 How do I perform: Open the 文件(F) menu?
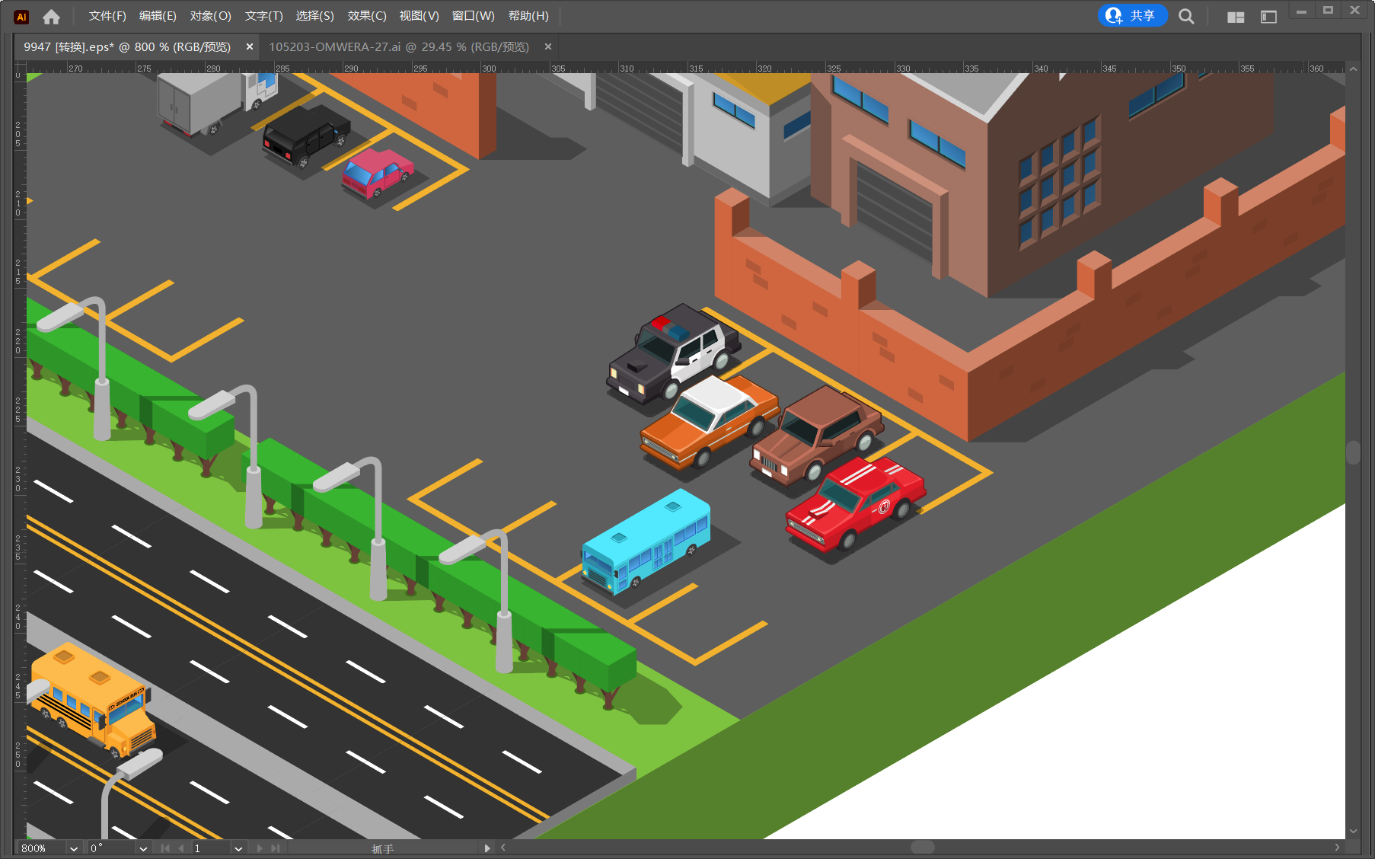point(107,16)
